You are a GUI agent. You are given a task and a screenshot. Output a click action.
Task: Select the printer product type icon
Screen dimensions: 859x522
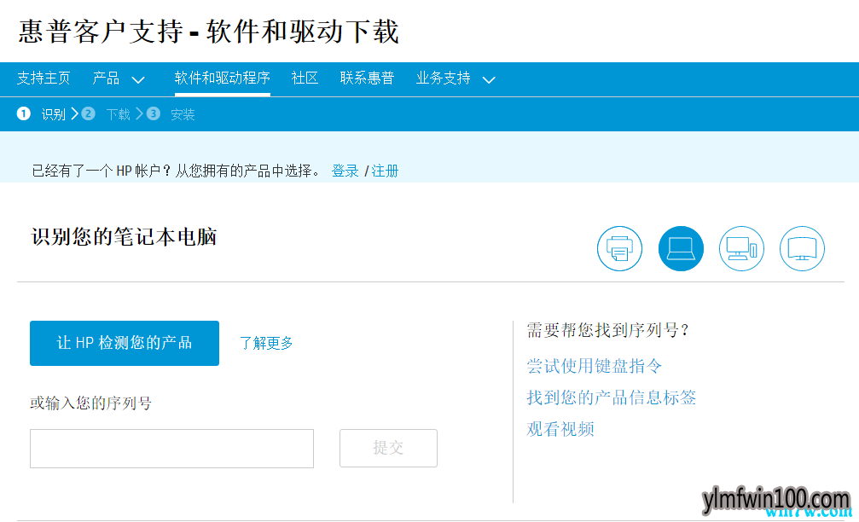pyautogui.click(x=619, y=249)
